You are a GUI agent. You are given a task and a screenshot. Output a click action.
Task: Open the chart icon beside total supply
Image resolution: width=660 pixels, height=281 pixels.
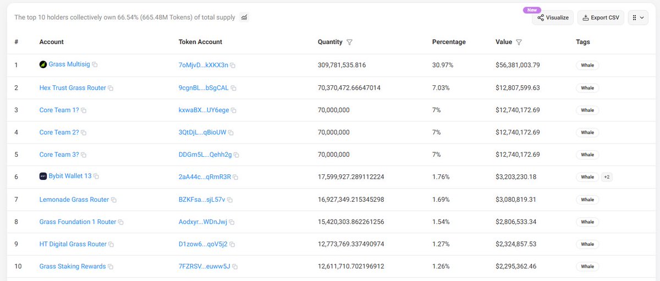(x=244, y=18)
